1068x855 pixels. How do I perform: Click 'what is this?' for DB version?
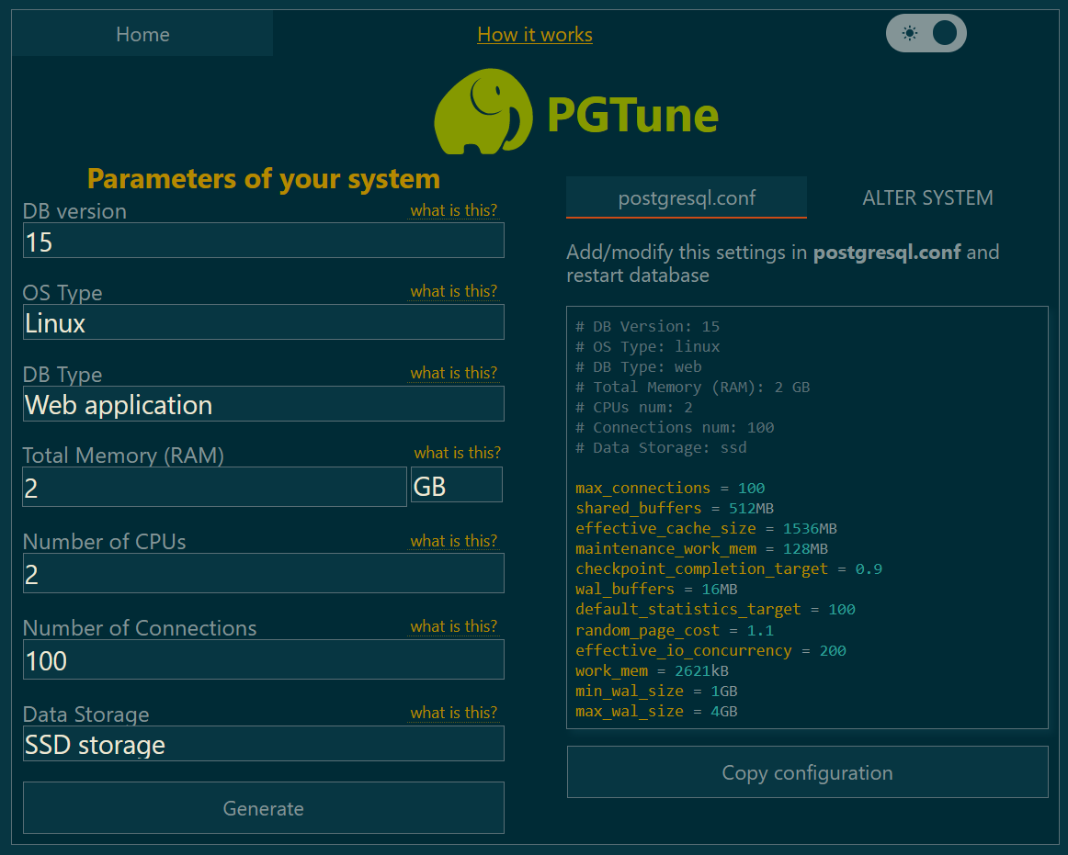(x=453, y=210)
